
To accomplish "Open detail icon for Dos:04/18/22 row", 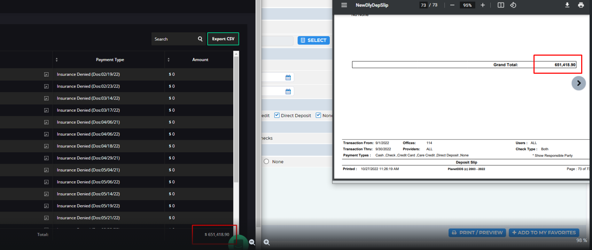I will (x=46, y=146).
